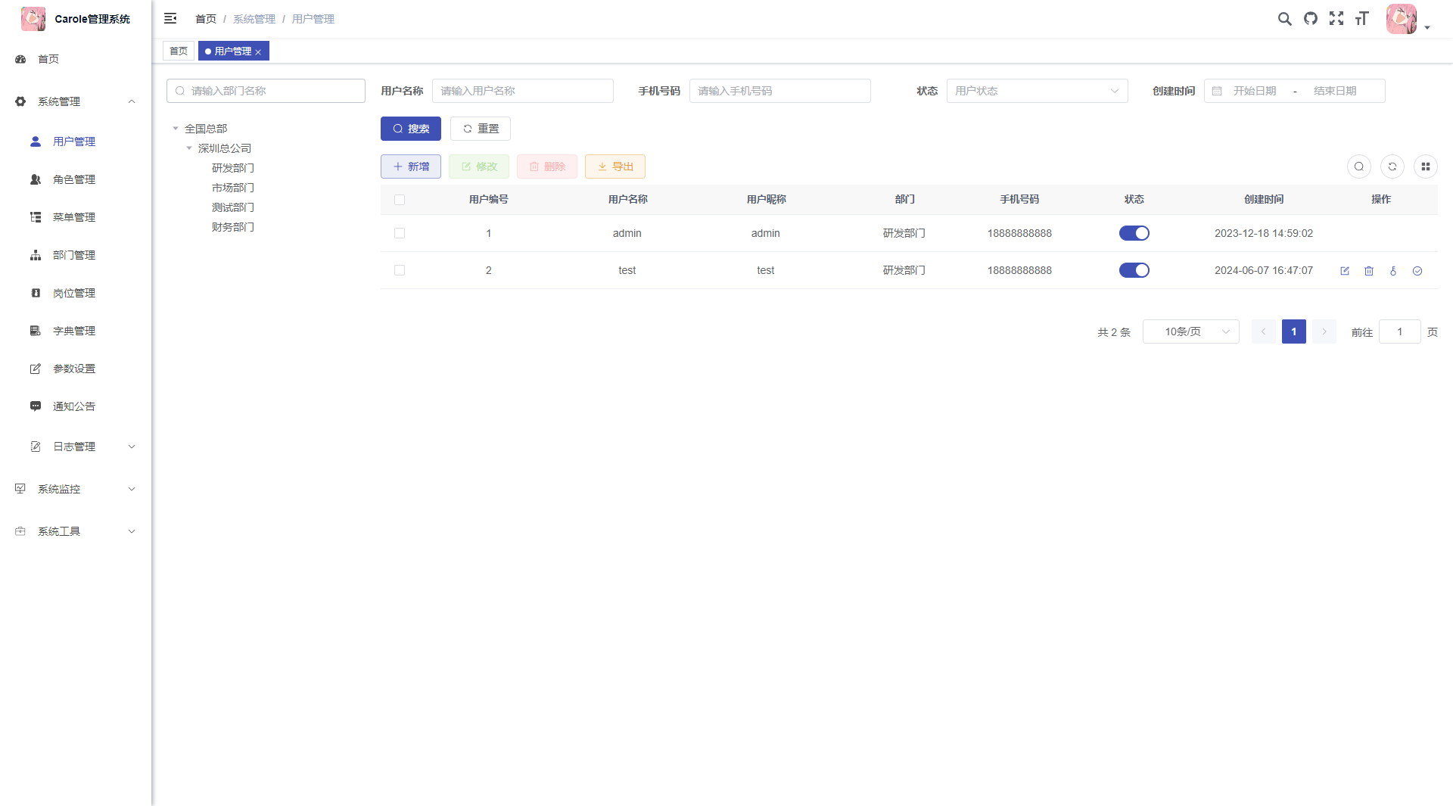This screenshot has width=1453, height=806.
Task: Click the 新增 button
Action: (x=411, y=166)
